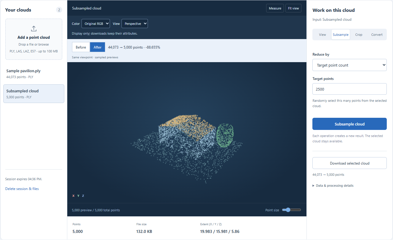Image resolution: width=393 pixels, height=240 pixels.
Task: Click the upload icon in the drop zone
Action: pos(34,28)
